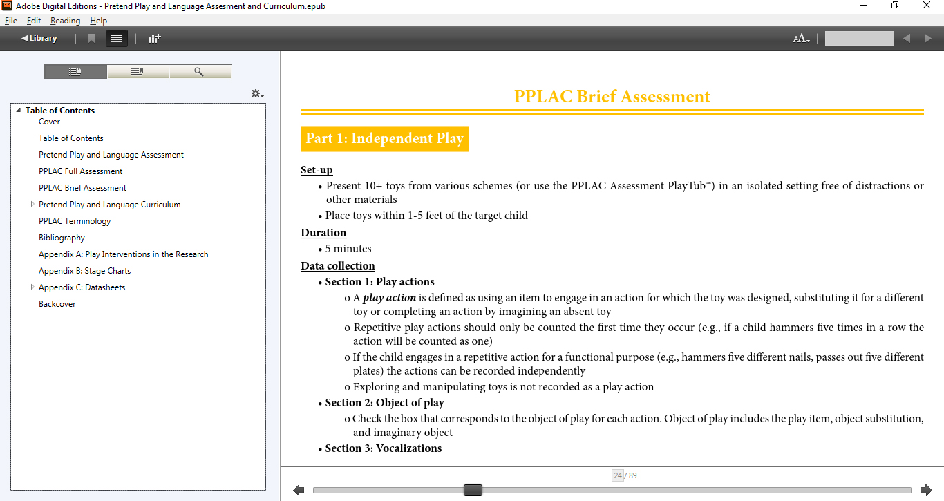Select Cover in contents tree
Viewport: 944px width, 501px height.
click(x=49, y=122)
